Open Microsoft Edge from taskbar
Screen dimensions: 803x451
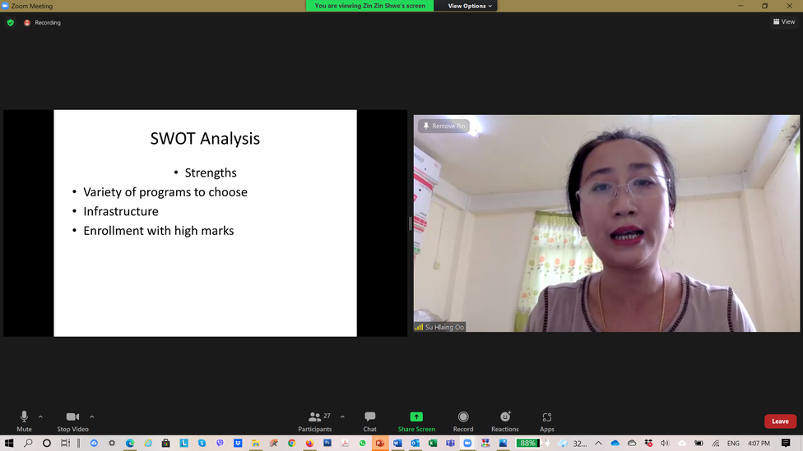coord(130,444)
